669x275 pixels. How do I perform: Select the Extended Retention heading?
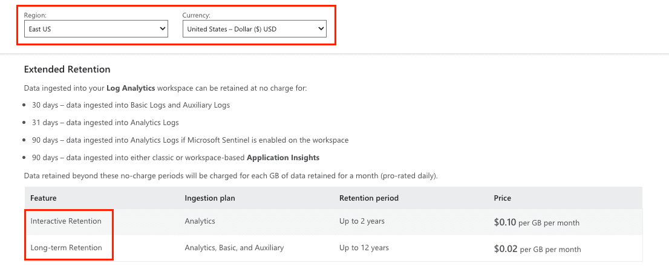(x=67, y=70)
